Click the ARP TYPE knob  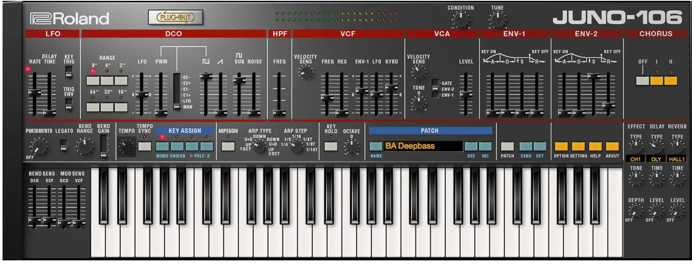[259, 147]
